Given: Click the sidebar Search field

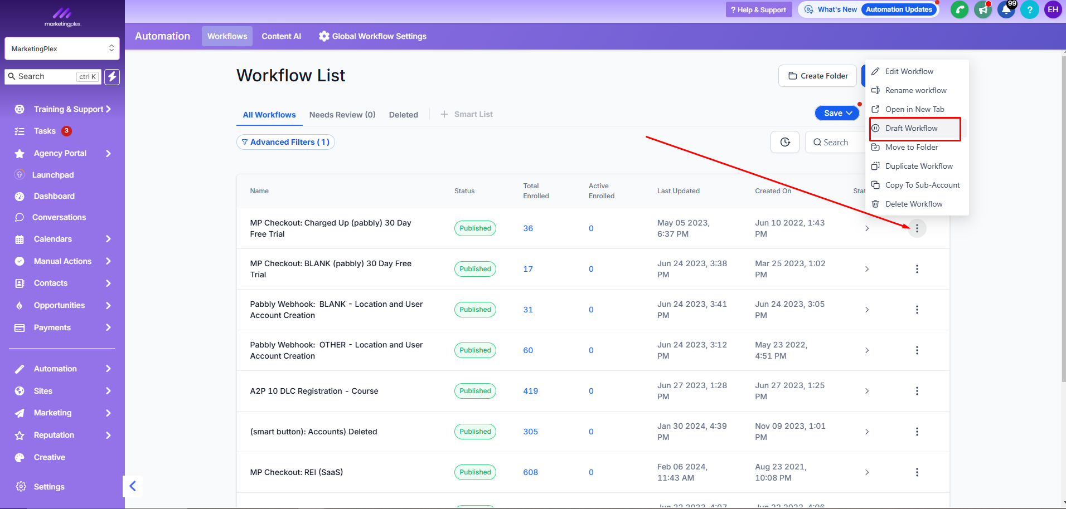Looking at the screenshot, I should (x=53, y=77).
